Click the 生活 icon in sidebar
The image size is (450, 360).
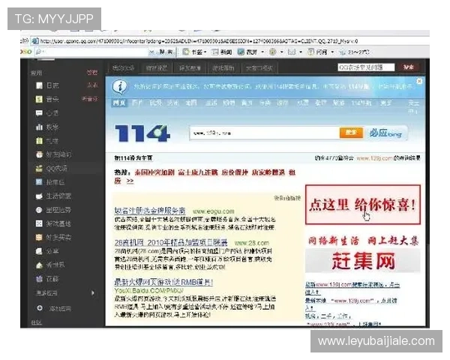39,196
